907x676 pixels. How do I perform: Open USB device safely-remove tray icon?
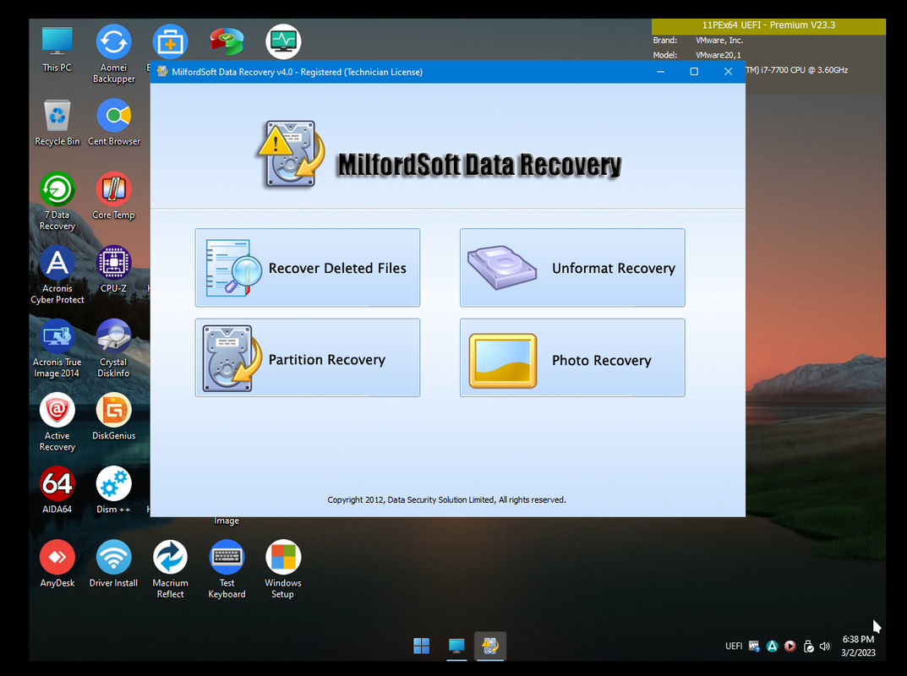tap(808, 646)
